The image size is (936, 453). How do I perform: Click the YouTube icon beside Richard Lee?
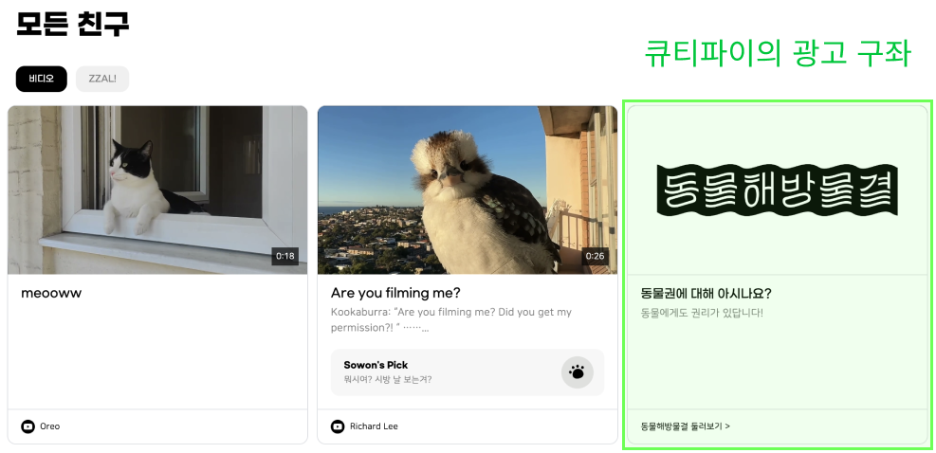338,426
